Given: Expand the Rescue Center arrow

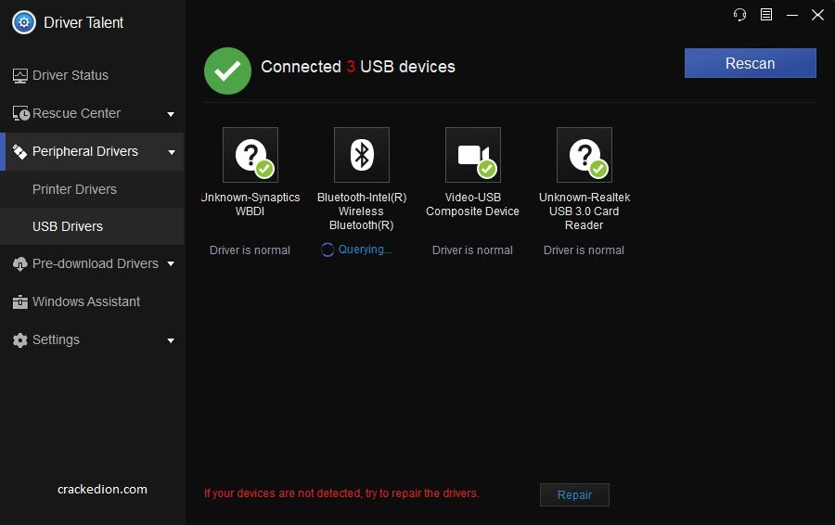Looking at the screenshot, I should 171,114.
